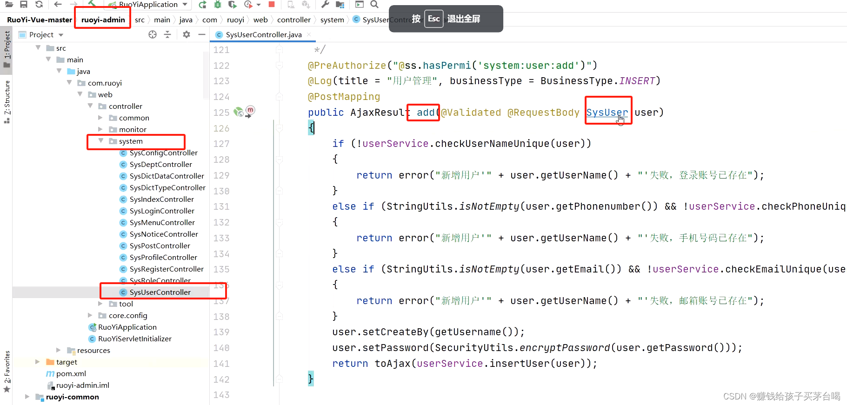Screen dimensions: 847x405
Task: Select SysDeptController in the project tree
Action: pyautogui.click(x=160, y=164)
